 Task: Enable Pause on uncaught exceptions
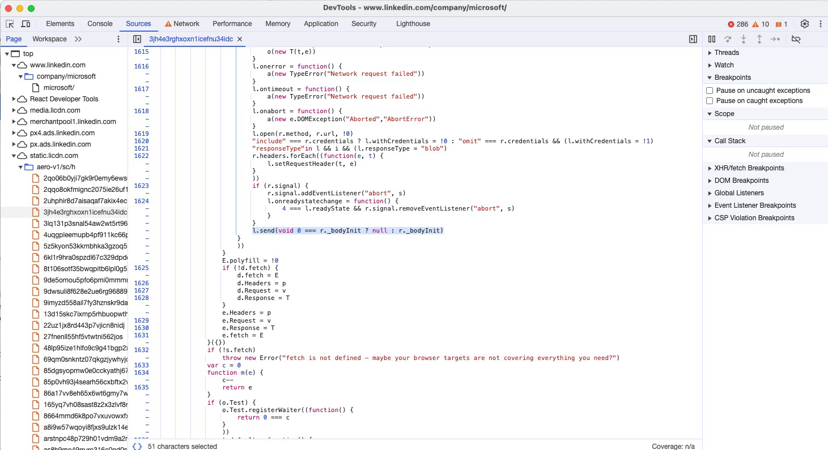tap(710, 91)
